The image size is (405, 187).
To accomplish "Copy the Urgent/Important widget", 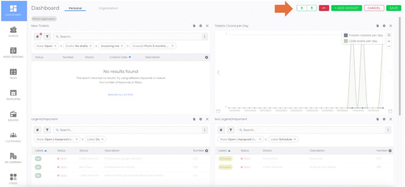I will 194,119.
